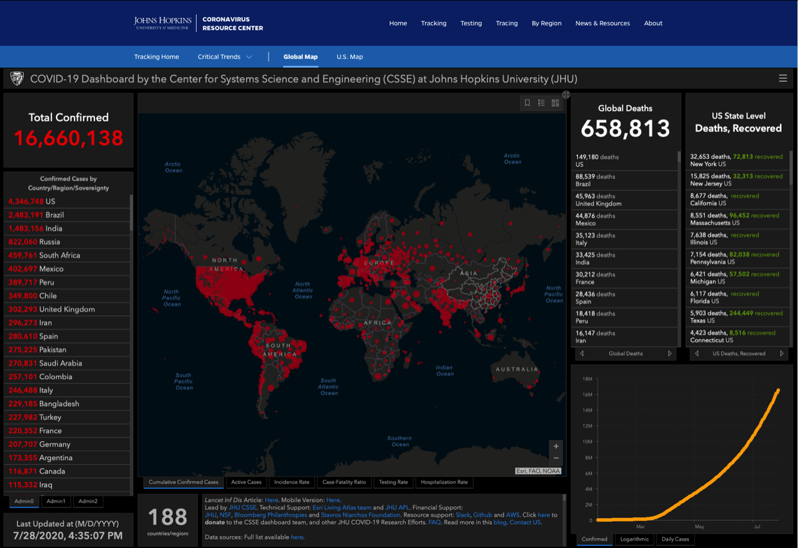Viewport: 798px width, 548px height.
Task: Open the Github link
Action: pyautogui.click(x=483, y=515)
